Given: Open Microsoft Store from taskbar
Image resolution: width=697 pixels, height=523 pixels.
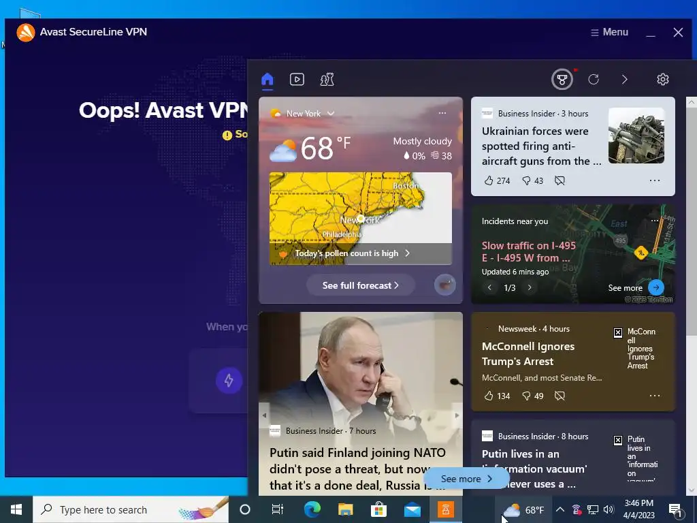Looking at the screenshot, I should coord(378,509).
